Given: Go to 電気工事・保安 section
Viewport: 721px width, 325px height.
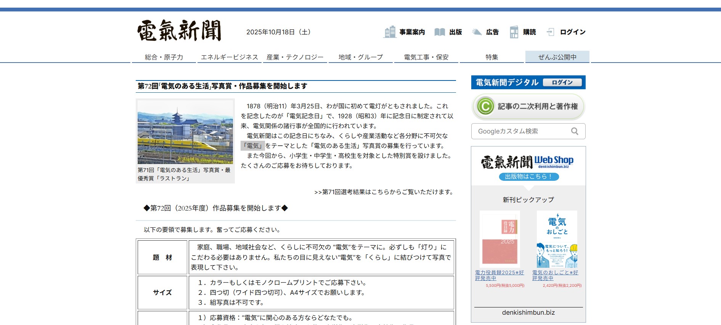Looking at the screenshot, I should pos(426,57).
